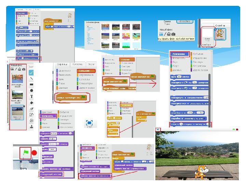This screenshot has width=246, height=185.
Task: Click the scrollbar of the large motion blocks panel
Action: pos(209,100)
